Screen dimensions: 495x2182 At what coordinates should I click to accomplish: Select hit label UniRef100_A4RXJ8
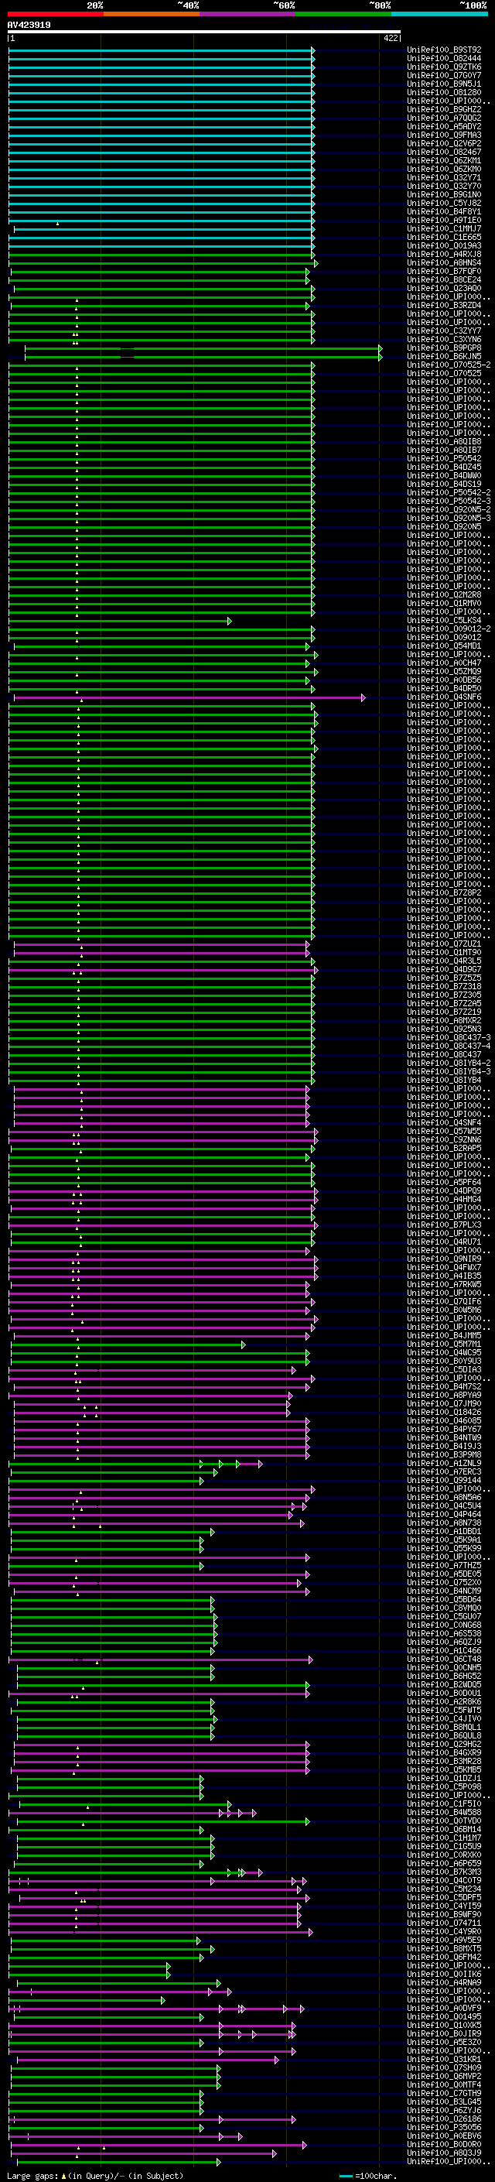444,254
